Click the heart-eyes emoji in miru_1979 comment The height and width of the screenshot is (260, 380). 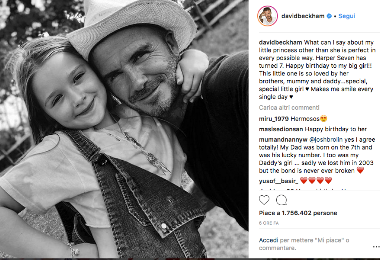(x=323, y=118)
